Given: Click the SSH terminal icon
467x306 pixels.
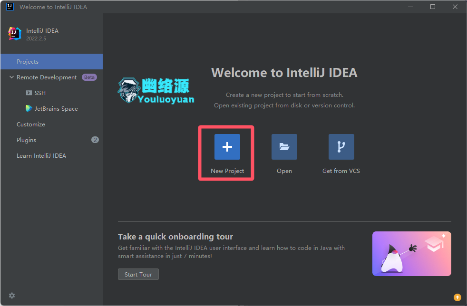Looking at the screenshot, I should pyautogui.click(x=29, y=93).
